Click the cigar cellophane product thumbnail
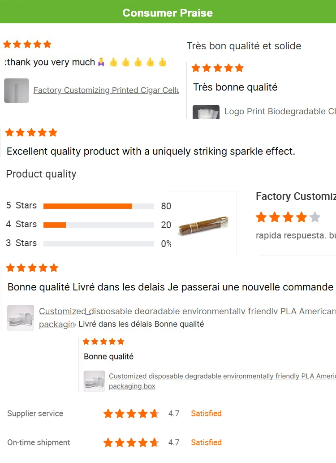Screen dimensions: 336x463 tap(17, 91)
